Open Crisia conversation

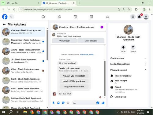tap(23, 71)
